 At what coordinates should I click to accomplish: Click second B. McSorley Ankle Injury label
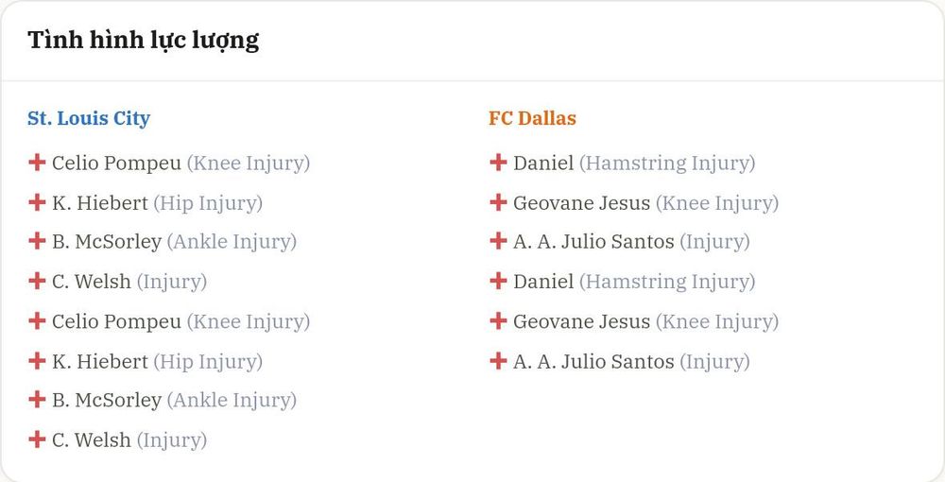click(x=232, y=401)
